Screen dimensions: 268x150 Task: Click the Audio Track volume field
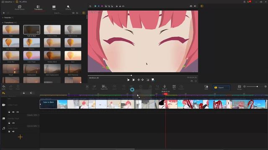[33, 126]
